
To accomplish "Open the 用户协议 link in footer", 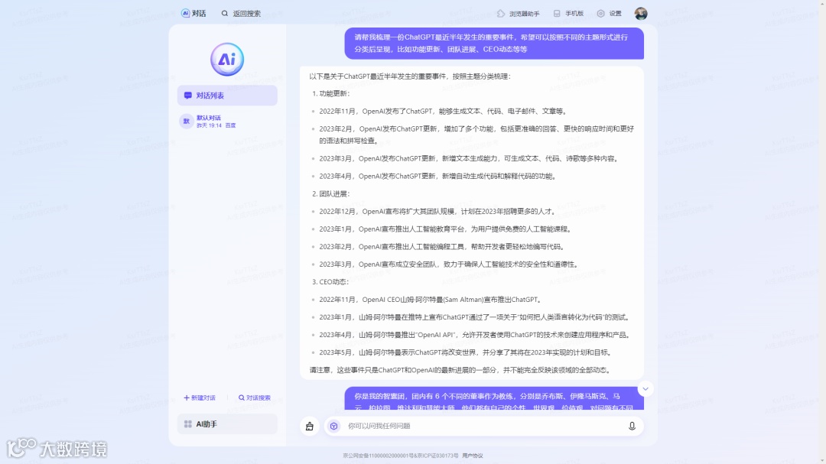I will tap(473, 456).
